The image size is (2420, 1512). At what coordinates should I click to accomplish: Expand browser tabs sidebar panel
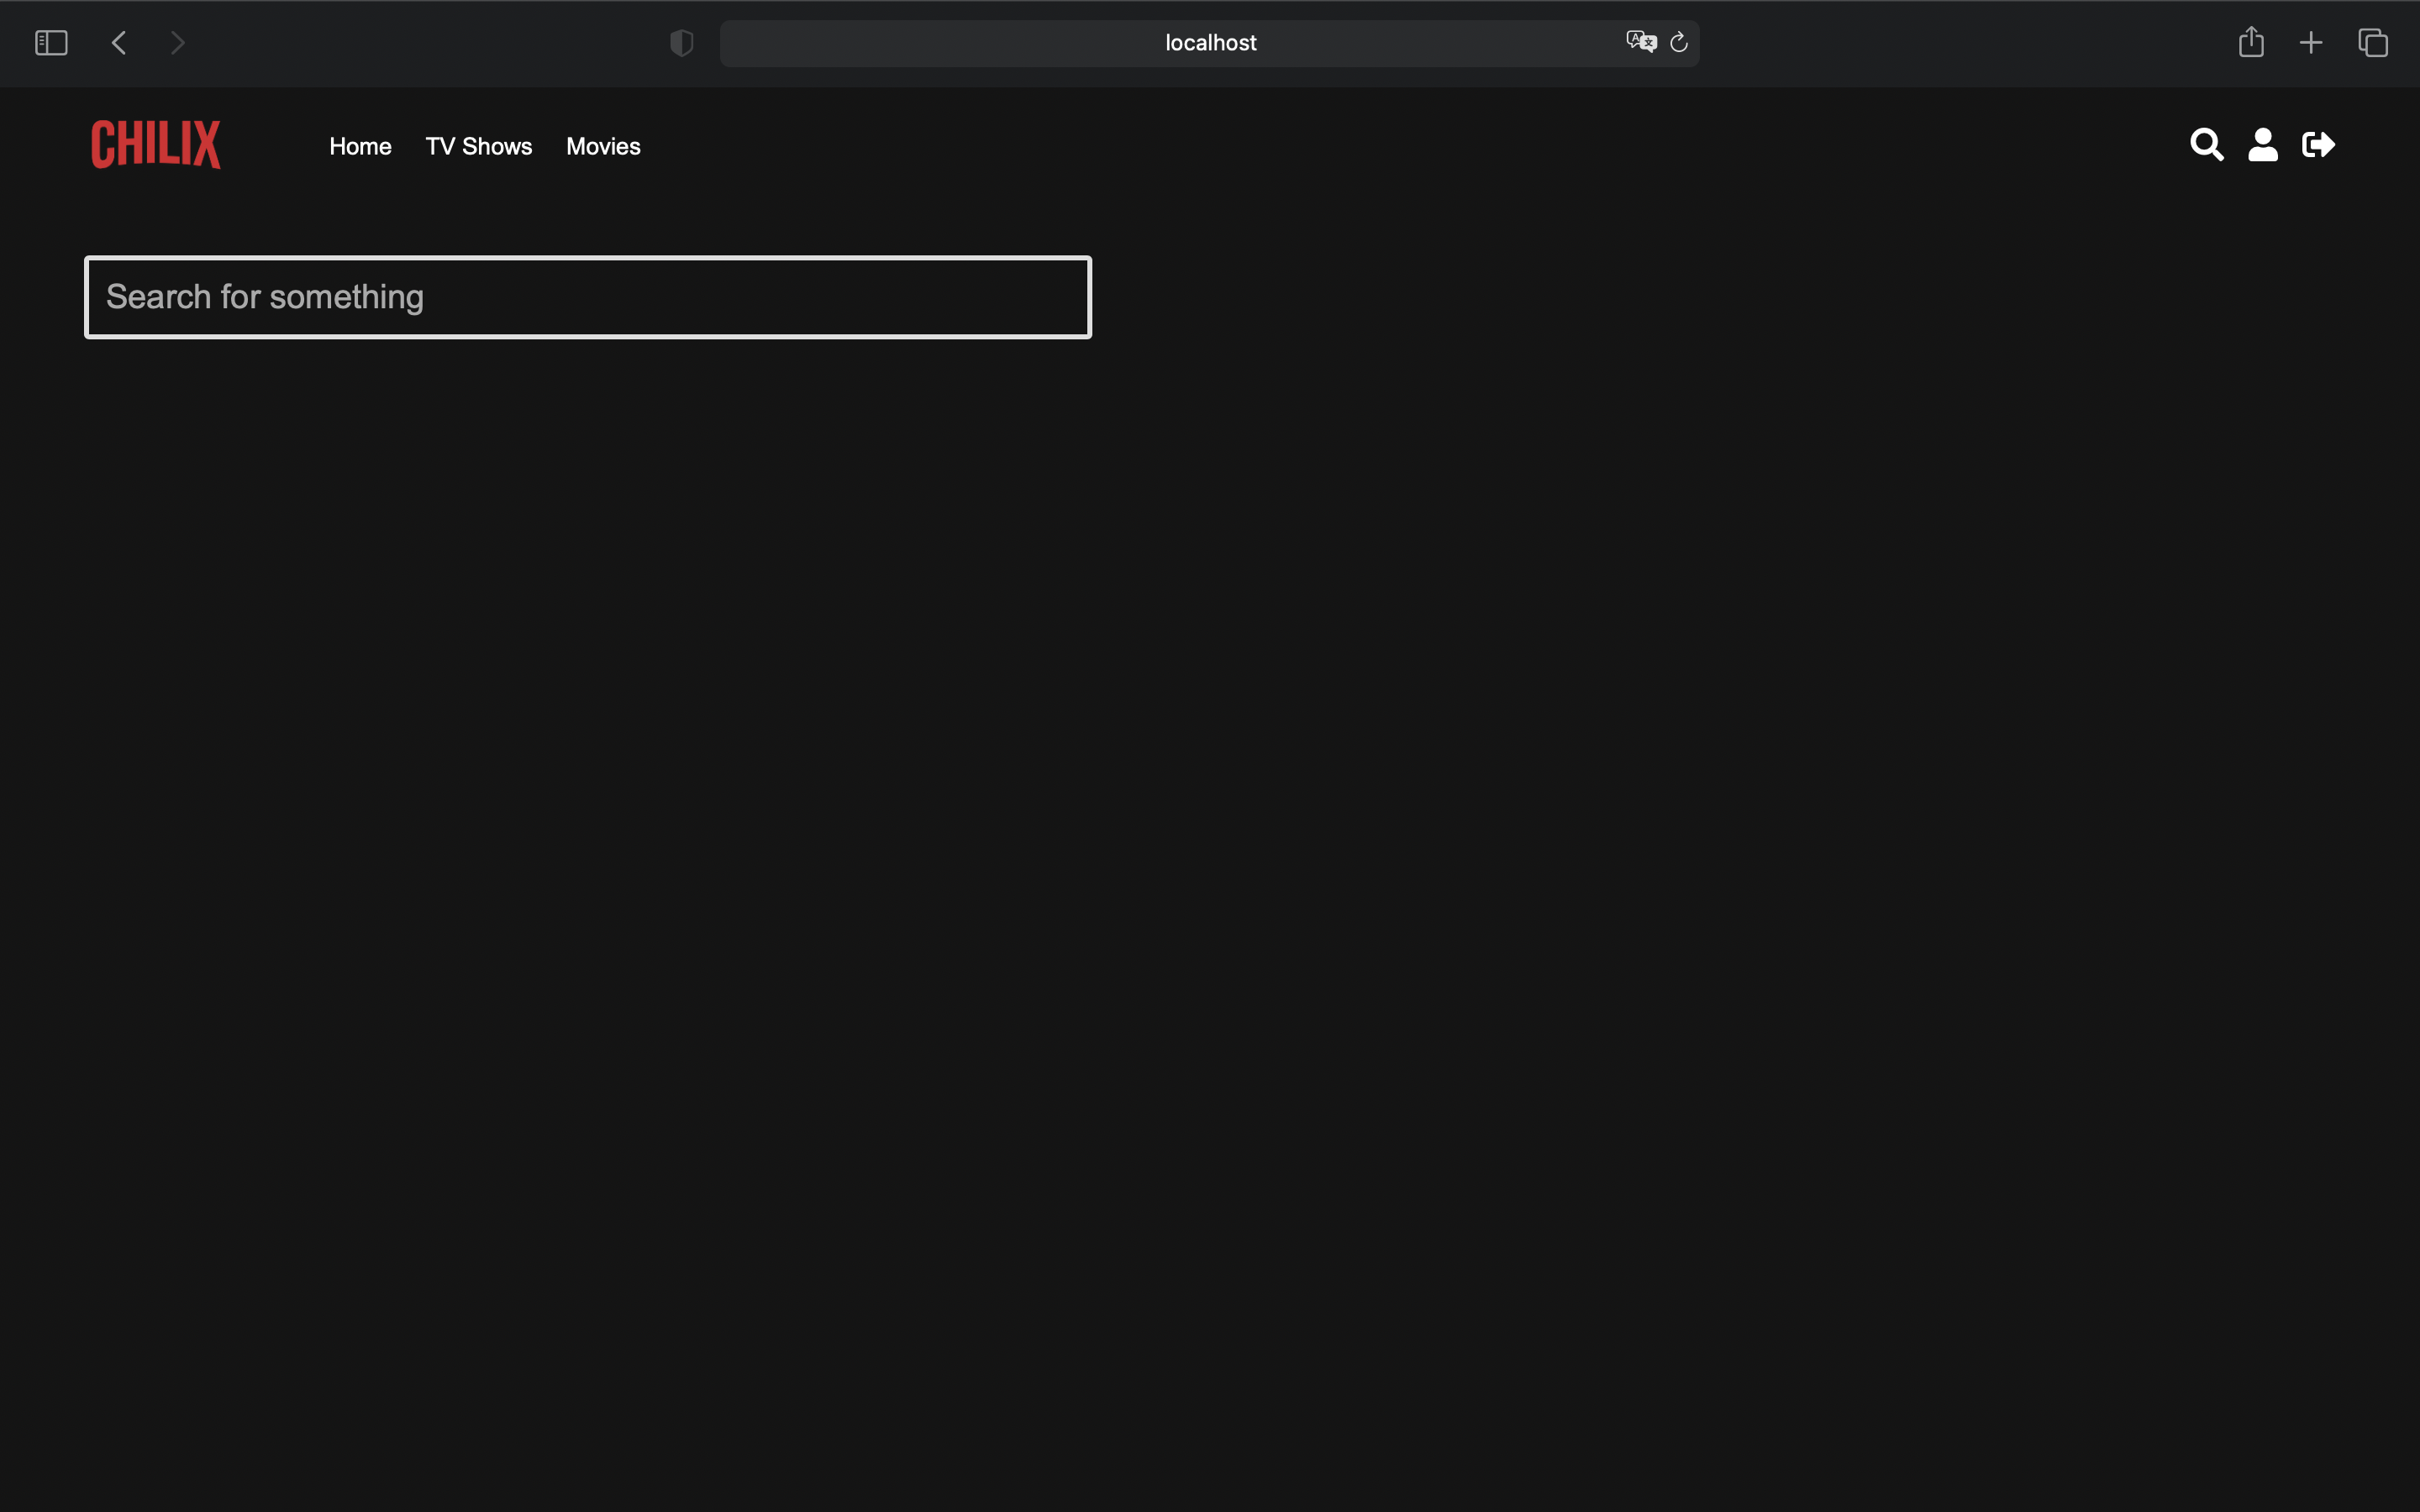tap(52, 44)
